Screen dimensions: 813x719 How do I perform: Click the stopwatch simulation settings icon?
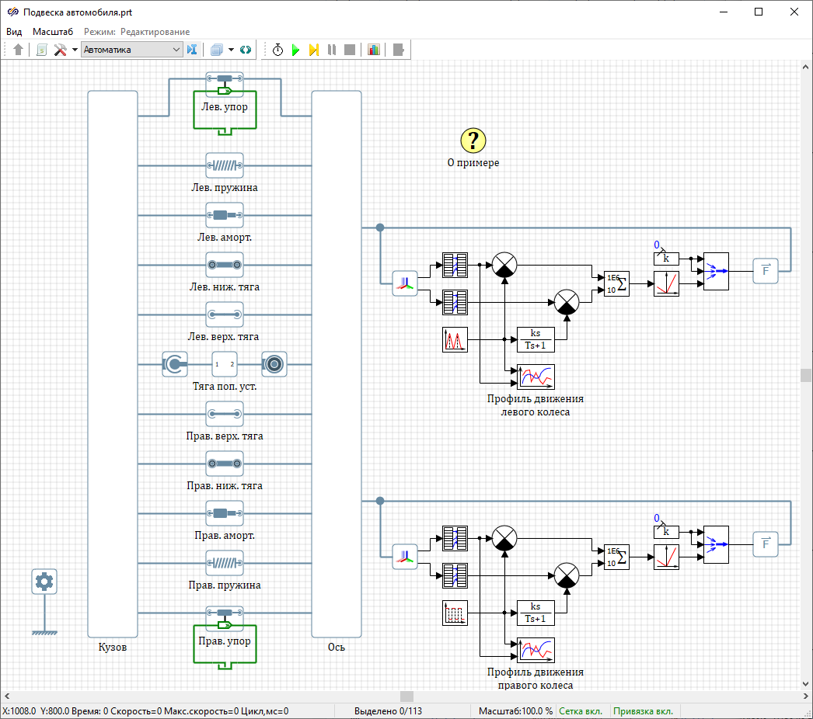point(277,50)
